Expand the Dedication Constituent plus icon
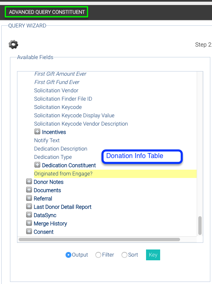Viewport: 212px width, 284px height. (37, 165)
